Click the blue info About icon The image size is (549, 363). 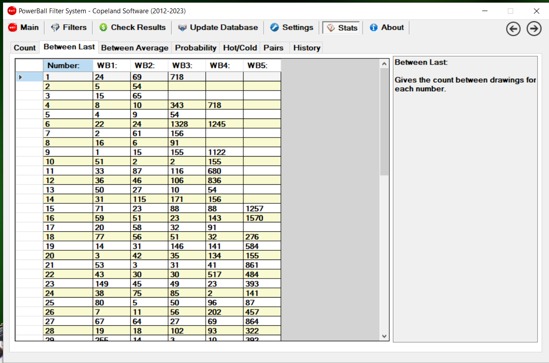pyautogui.click(x=374, y=27)
